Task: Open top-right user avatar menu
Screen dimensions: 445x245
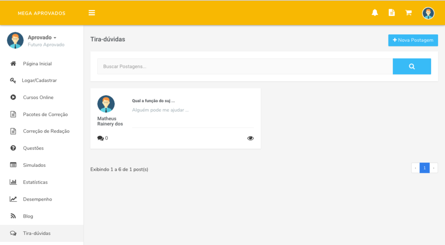Action: (428, 13)
